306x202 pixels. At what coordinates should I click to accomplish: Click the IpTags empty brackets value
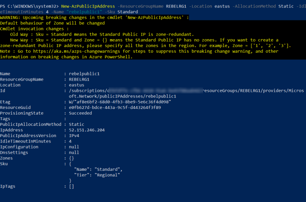click(x=71, y=186)
